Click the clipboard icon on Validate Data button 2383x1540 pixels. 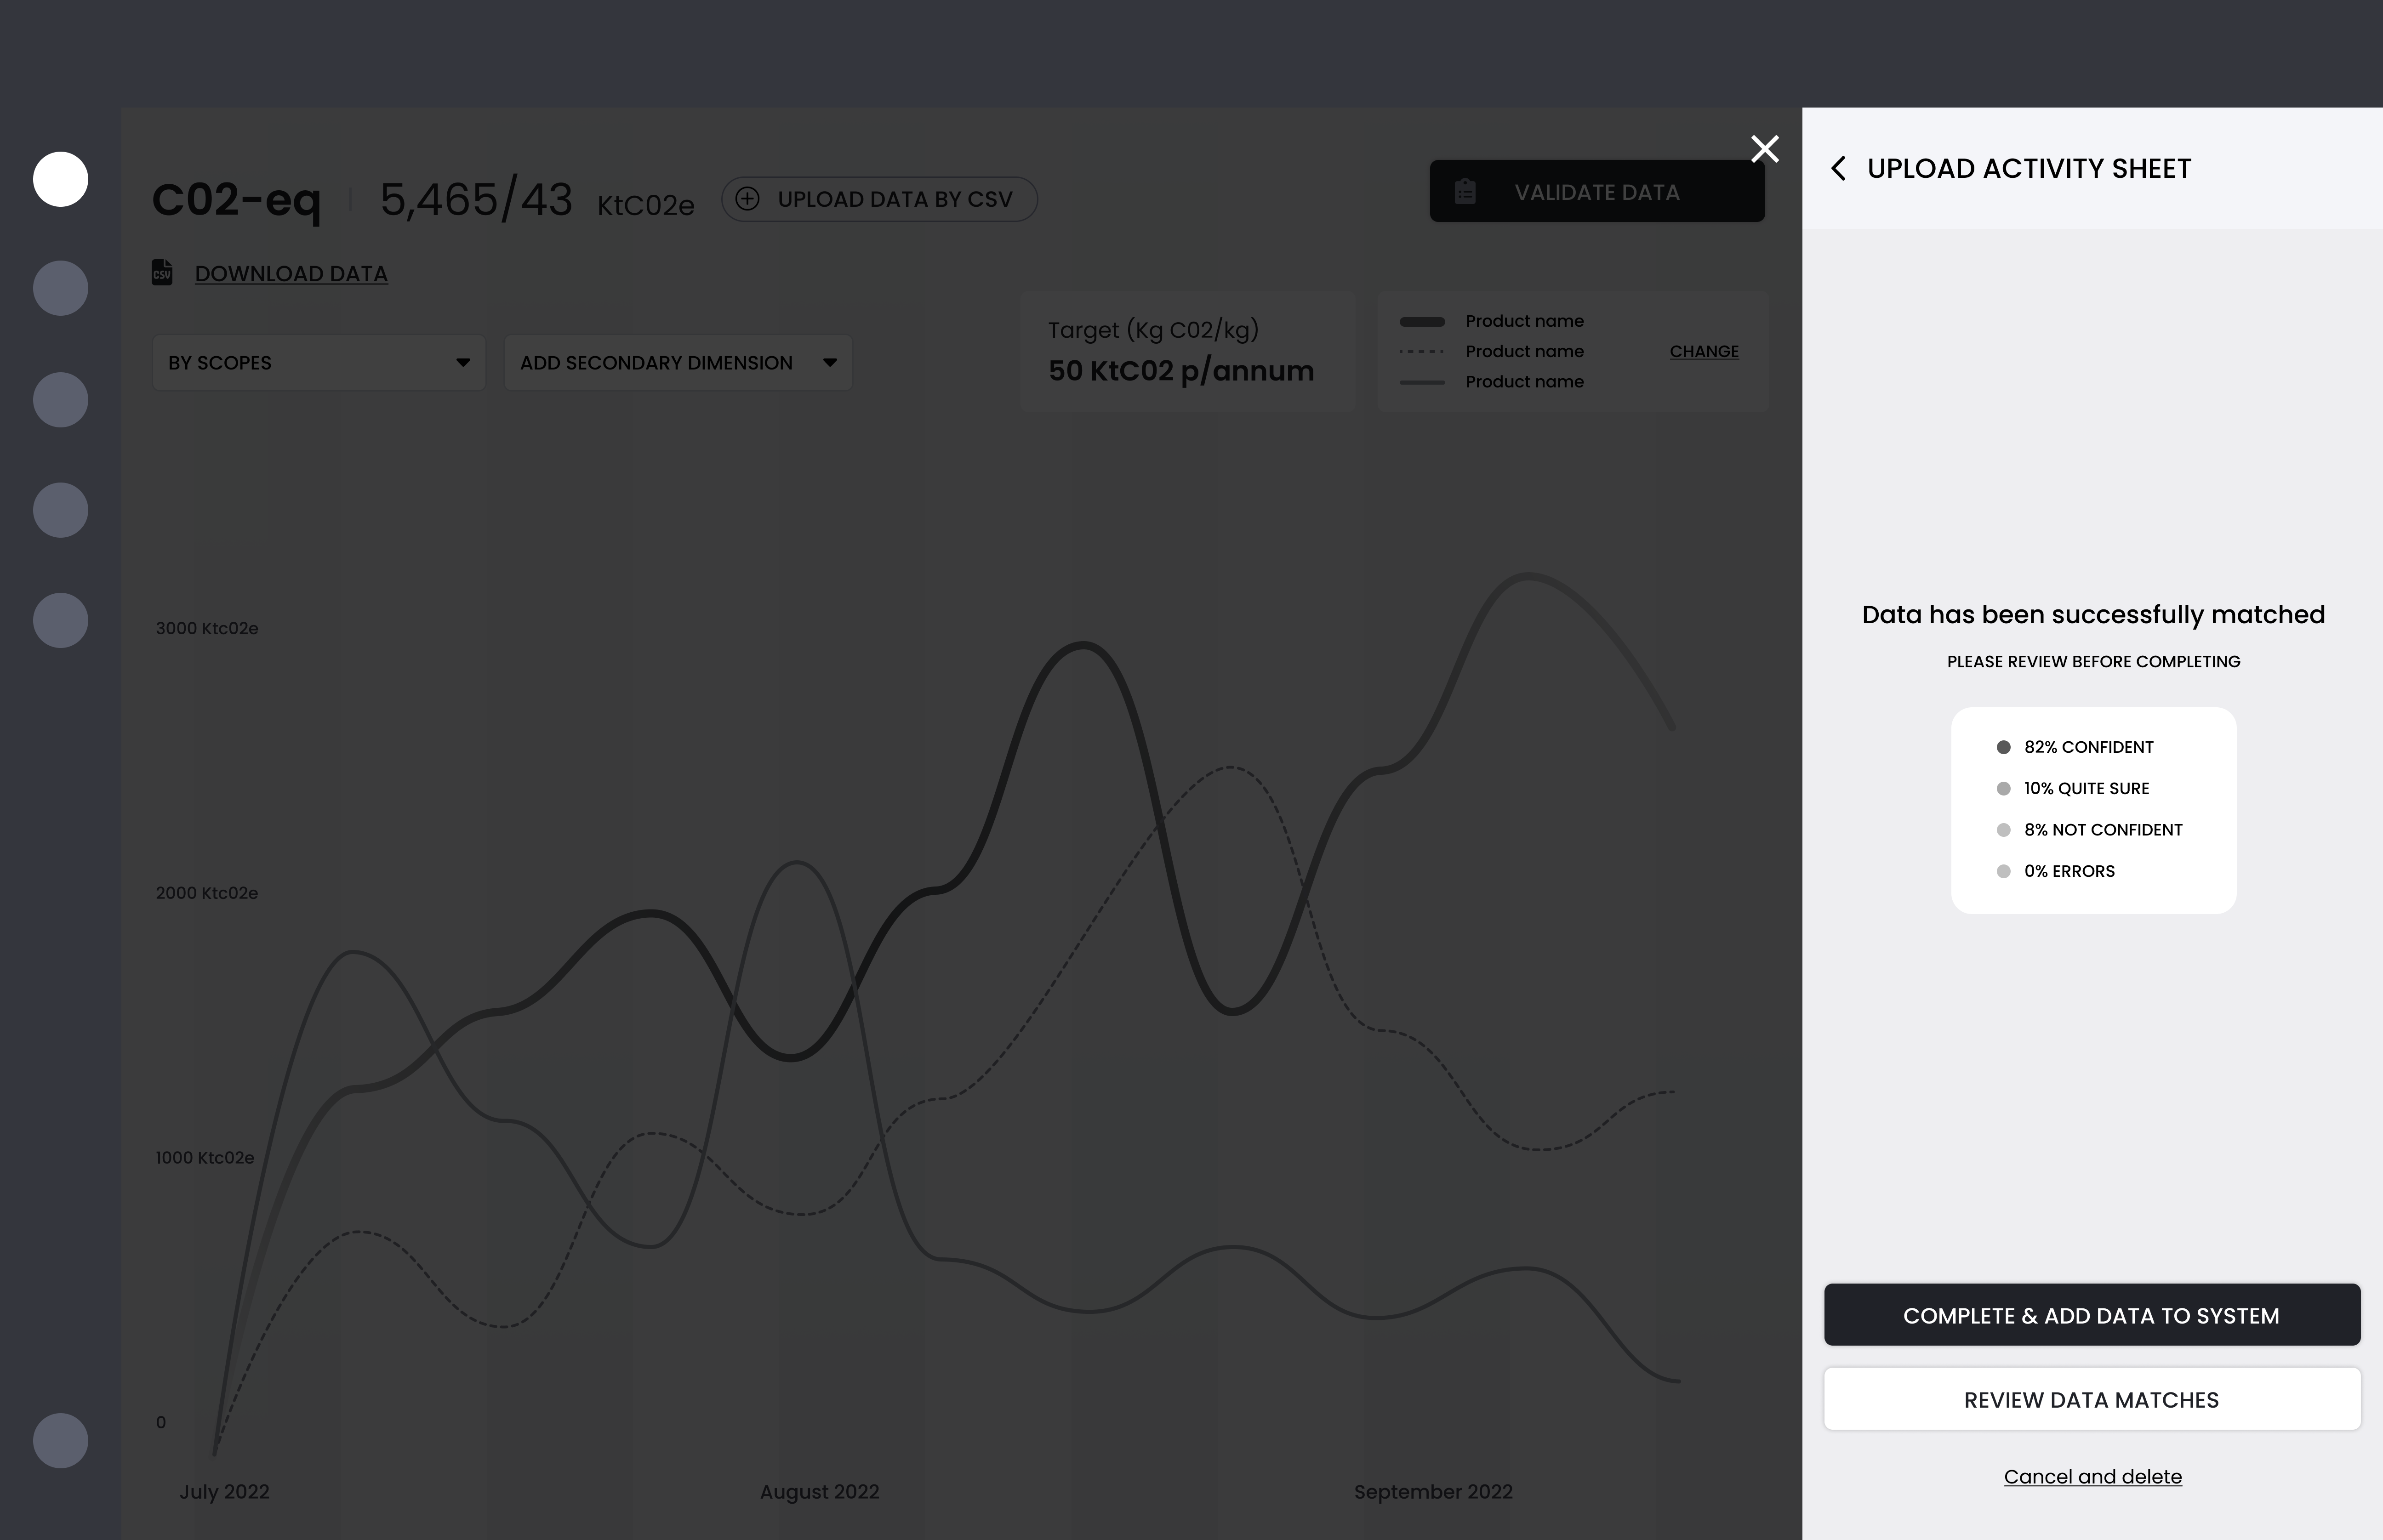(x=1465, y=192)
